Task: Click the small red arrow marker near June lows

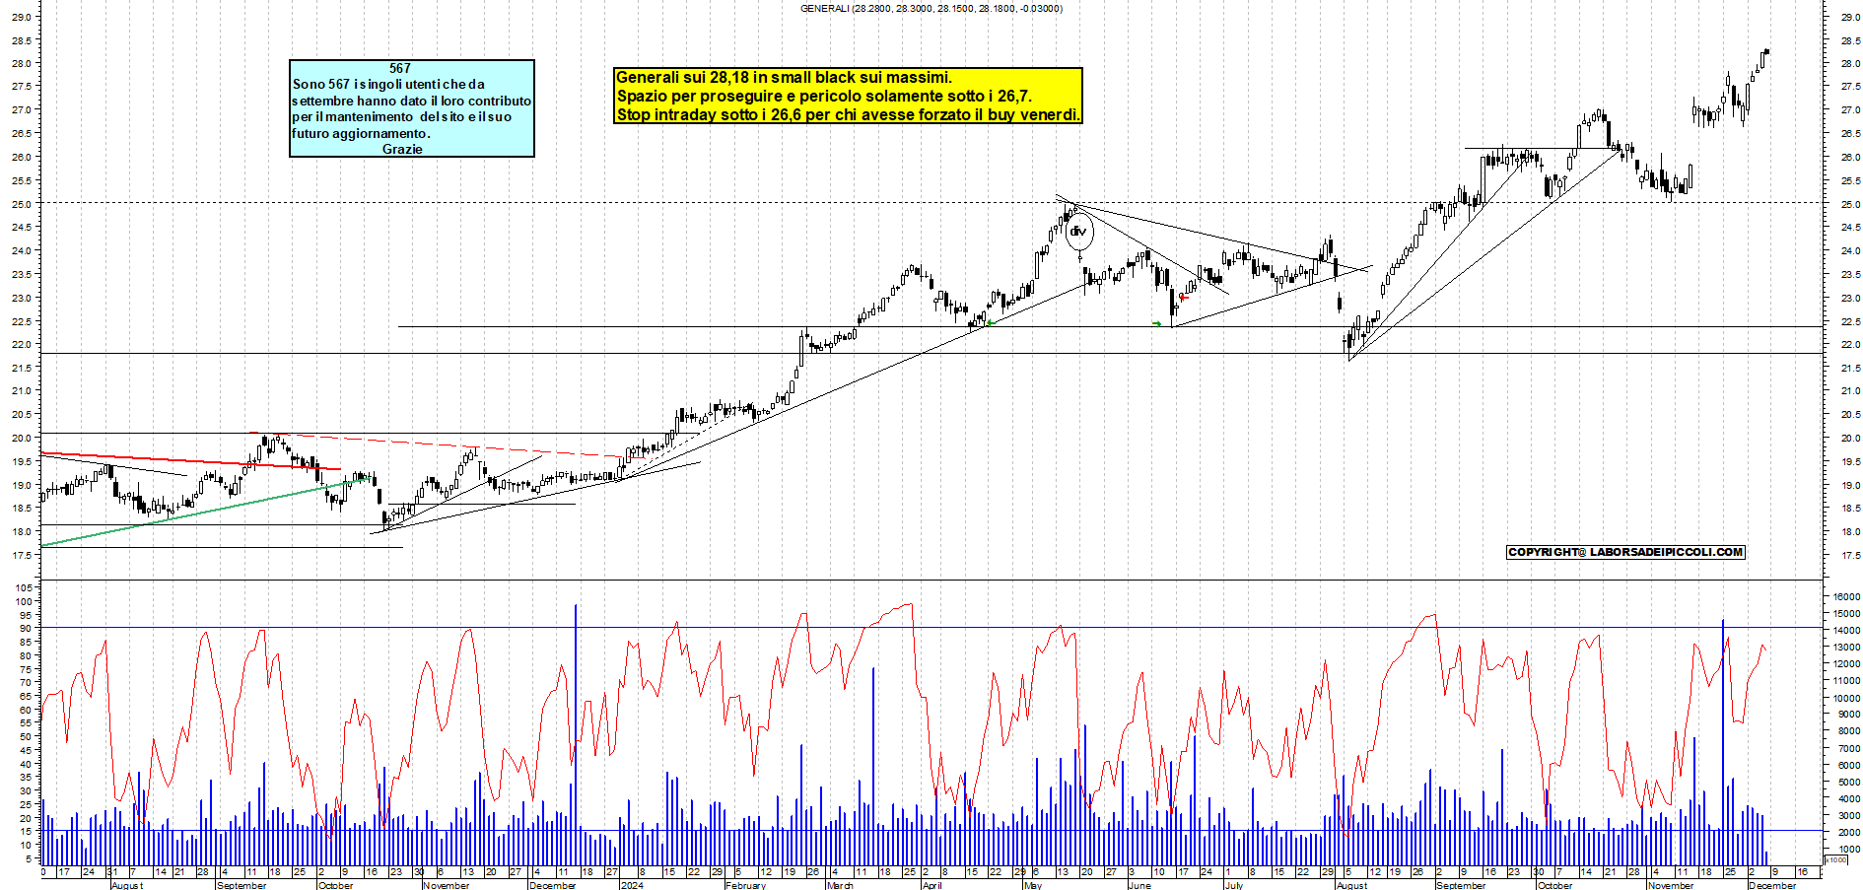Action: pos(1183,297)
